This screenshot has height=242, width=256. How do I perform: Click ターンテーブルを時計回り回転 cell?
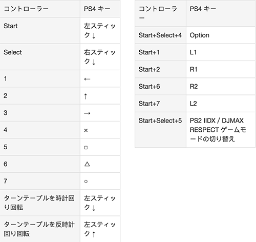40,203
